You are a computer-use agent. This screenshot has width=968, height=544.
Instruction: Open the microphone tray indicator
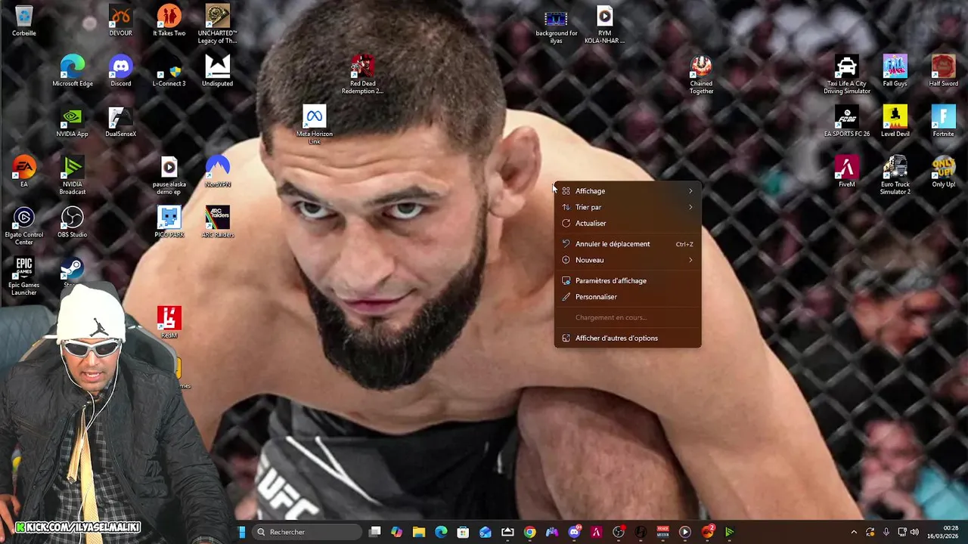tap(886, 532)
